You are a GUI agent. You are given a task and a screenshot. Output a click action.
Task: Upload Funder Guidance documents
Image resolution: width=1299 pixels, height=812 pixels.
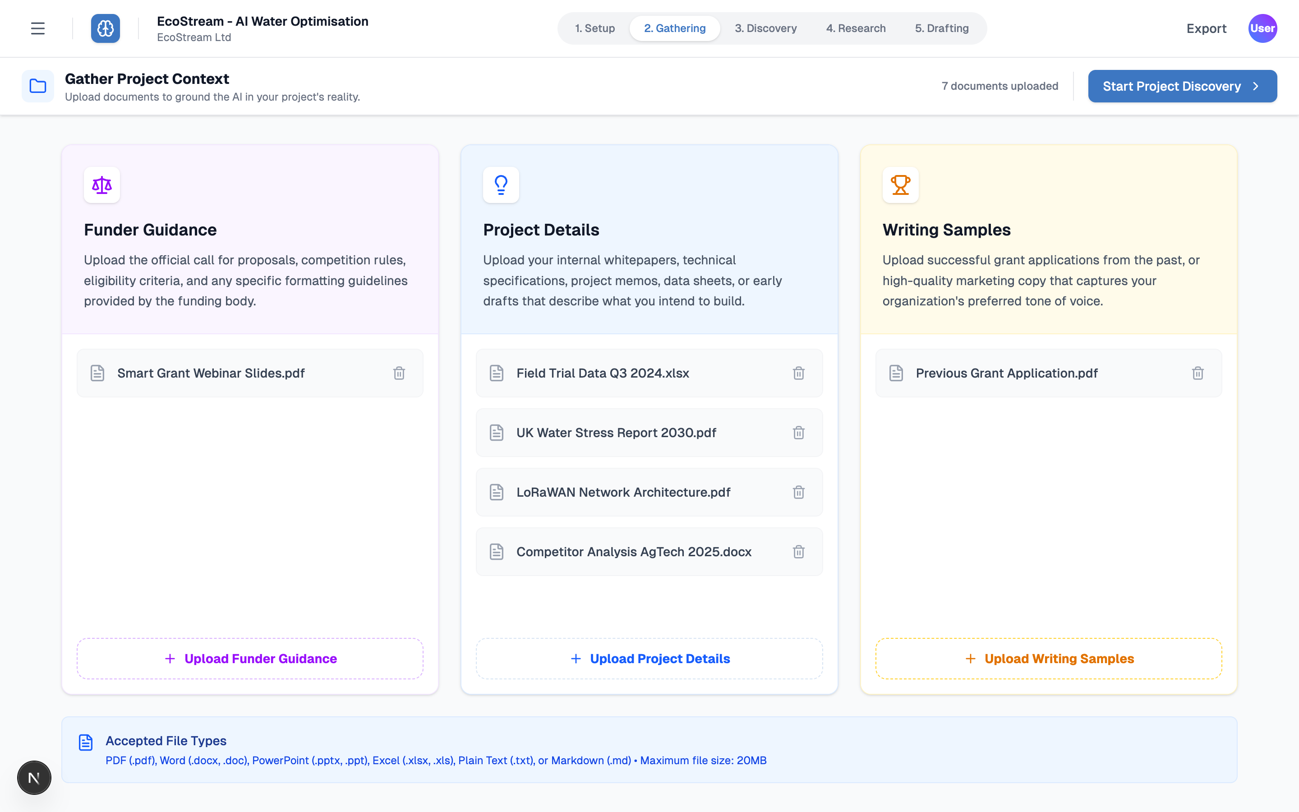pyautogui.click(x=250, y=659)
